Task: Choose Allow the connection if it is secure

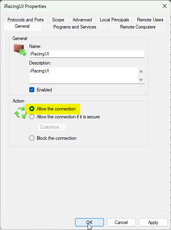Action: pyautogui.click(x=32, y=117)
